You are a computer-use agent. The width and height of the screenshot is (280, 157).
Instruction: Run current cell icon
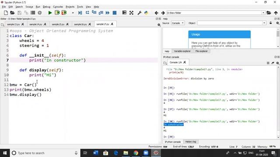tap(57, 13)
